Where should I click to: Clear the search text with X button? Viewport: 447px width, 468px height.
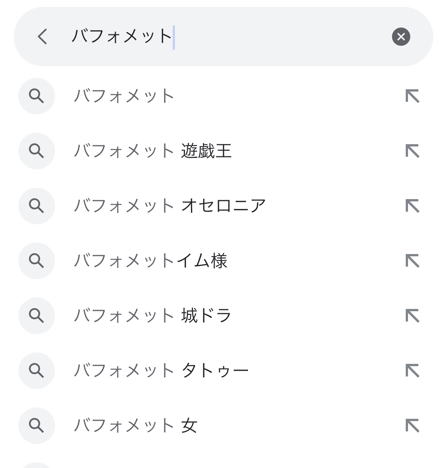point(401,37)
